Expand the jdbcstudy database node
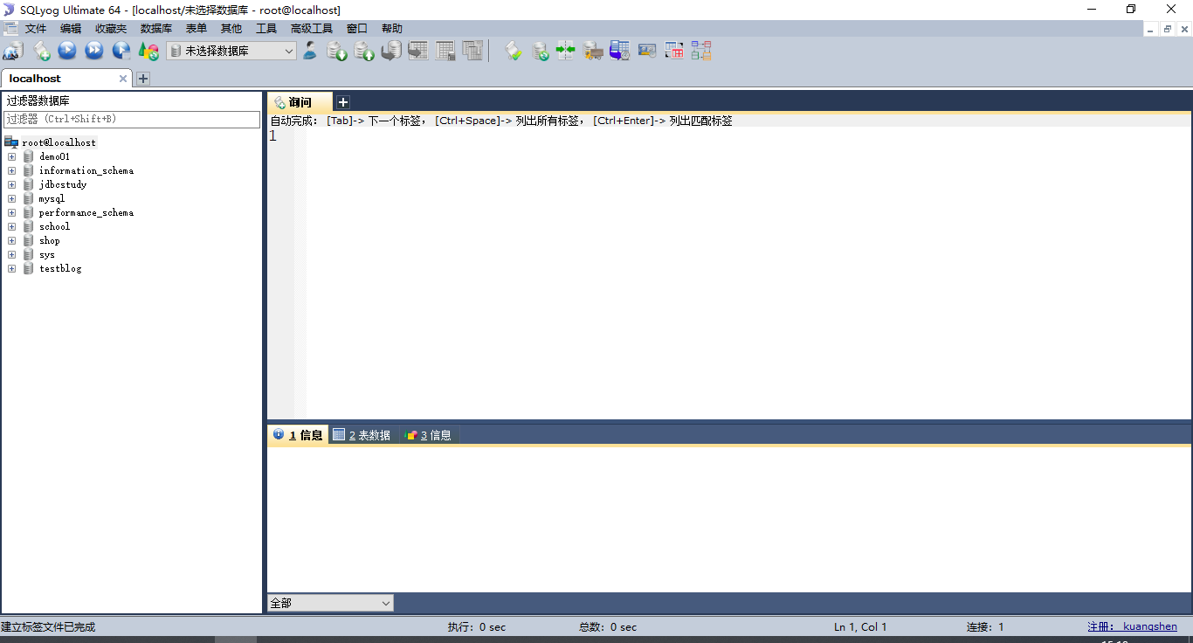 pos(11,184)
